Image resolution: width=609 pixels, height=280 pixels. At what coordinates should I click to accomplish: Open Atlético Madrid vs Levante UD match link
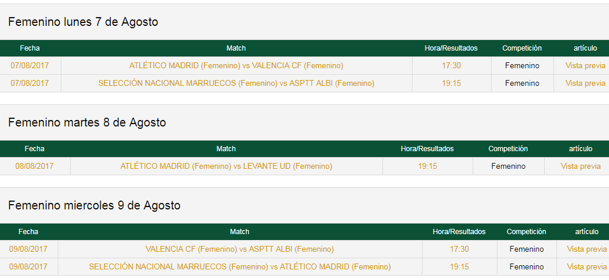point(226,166)
